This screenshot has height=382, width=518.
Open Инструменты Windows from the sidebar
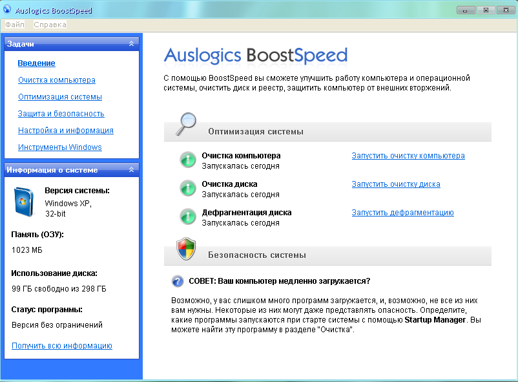click(x=60, y=147)
